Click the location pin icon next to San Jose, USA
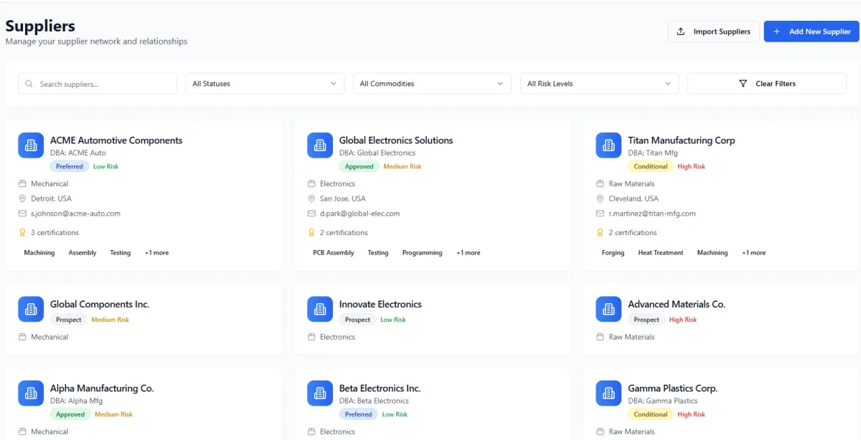Screen dimensions: 861x440 click(311, 199)
